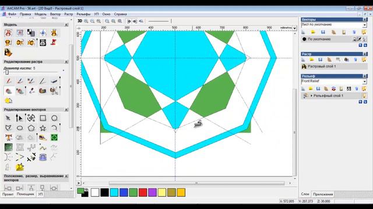Click the checkerboard model icon
373x209 pixels.
(31, 33)
